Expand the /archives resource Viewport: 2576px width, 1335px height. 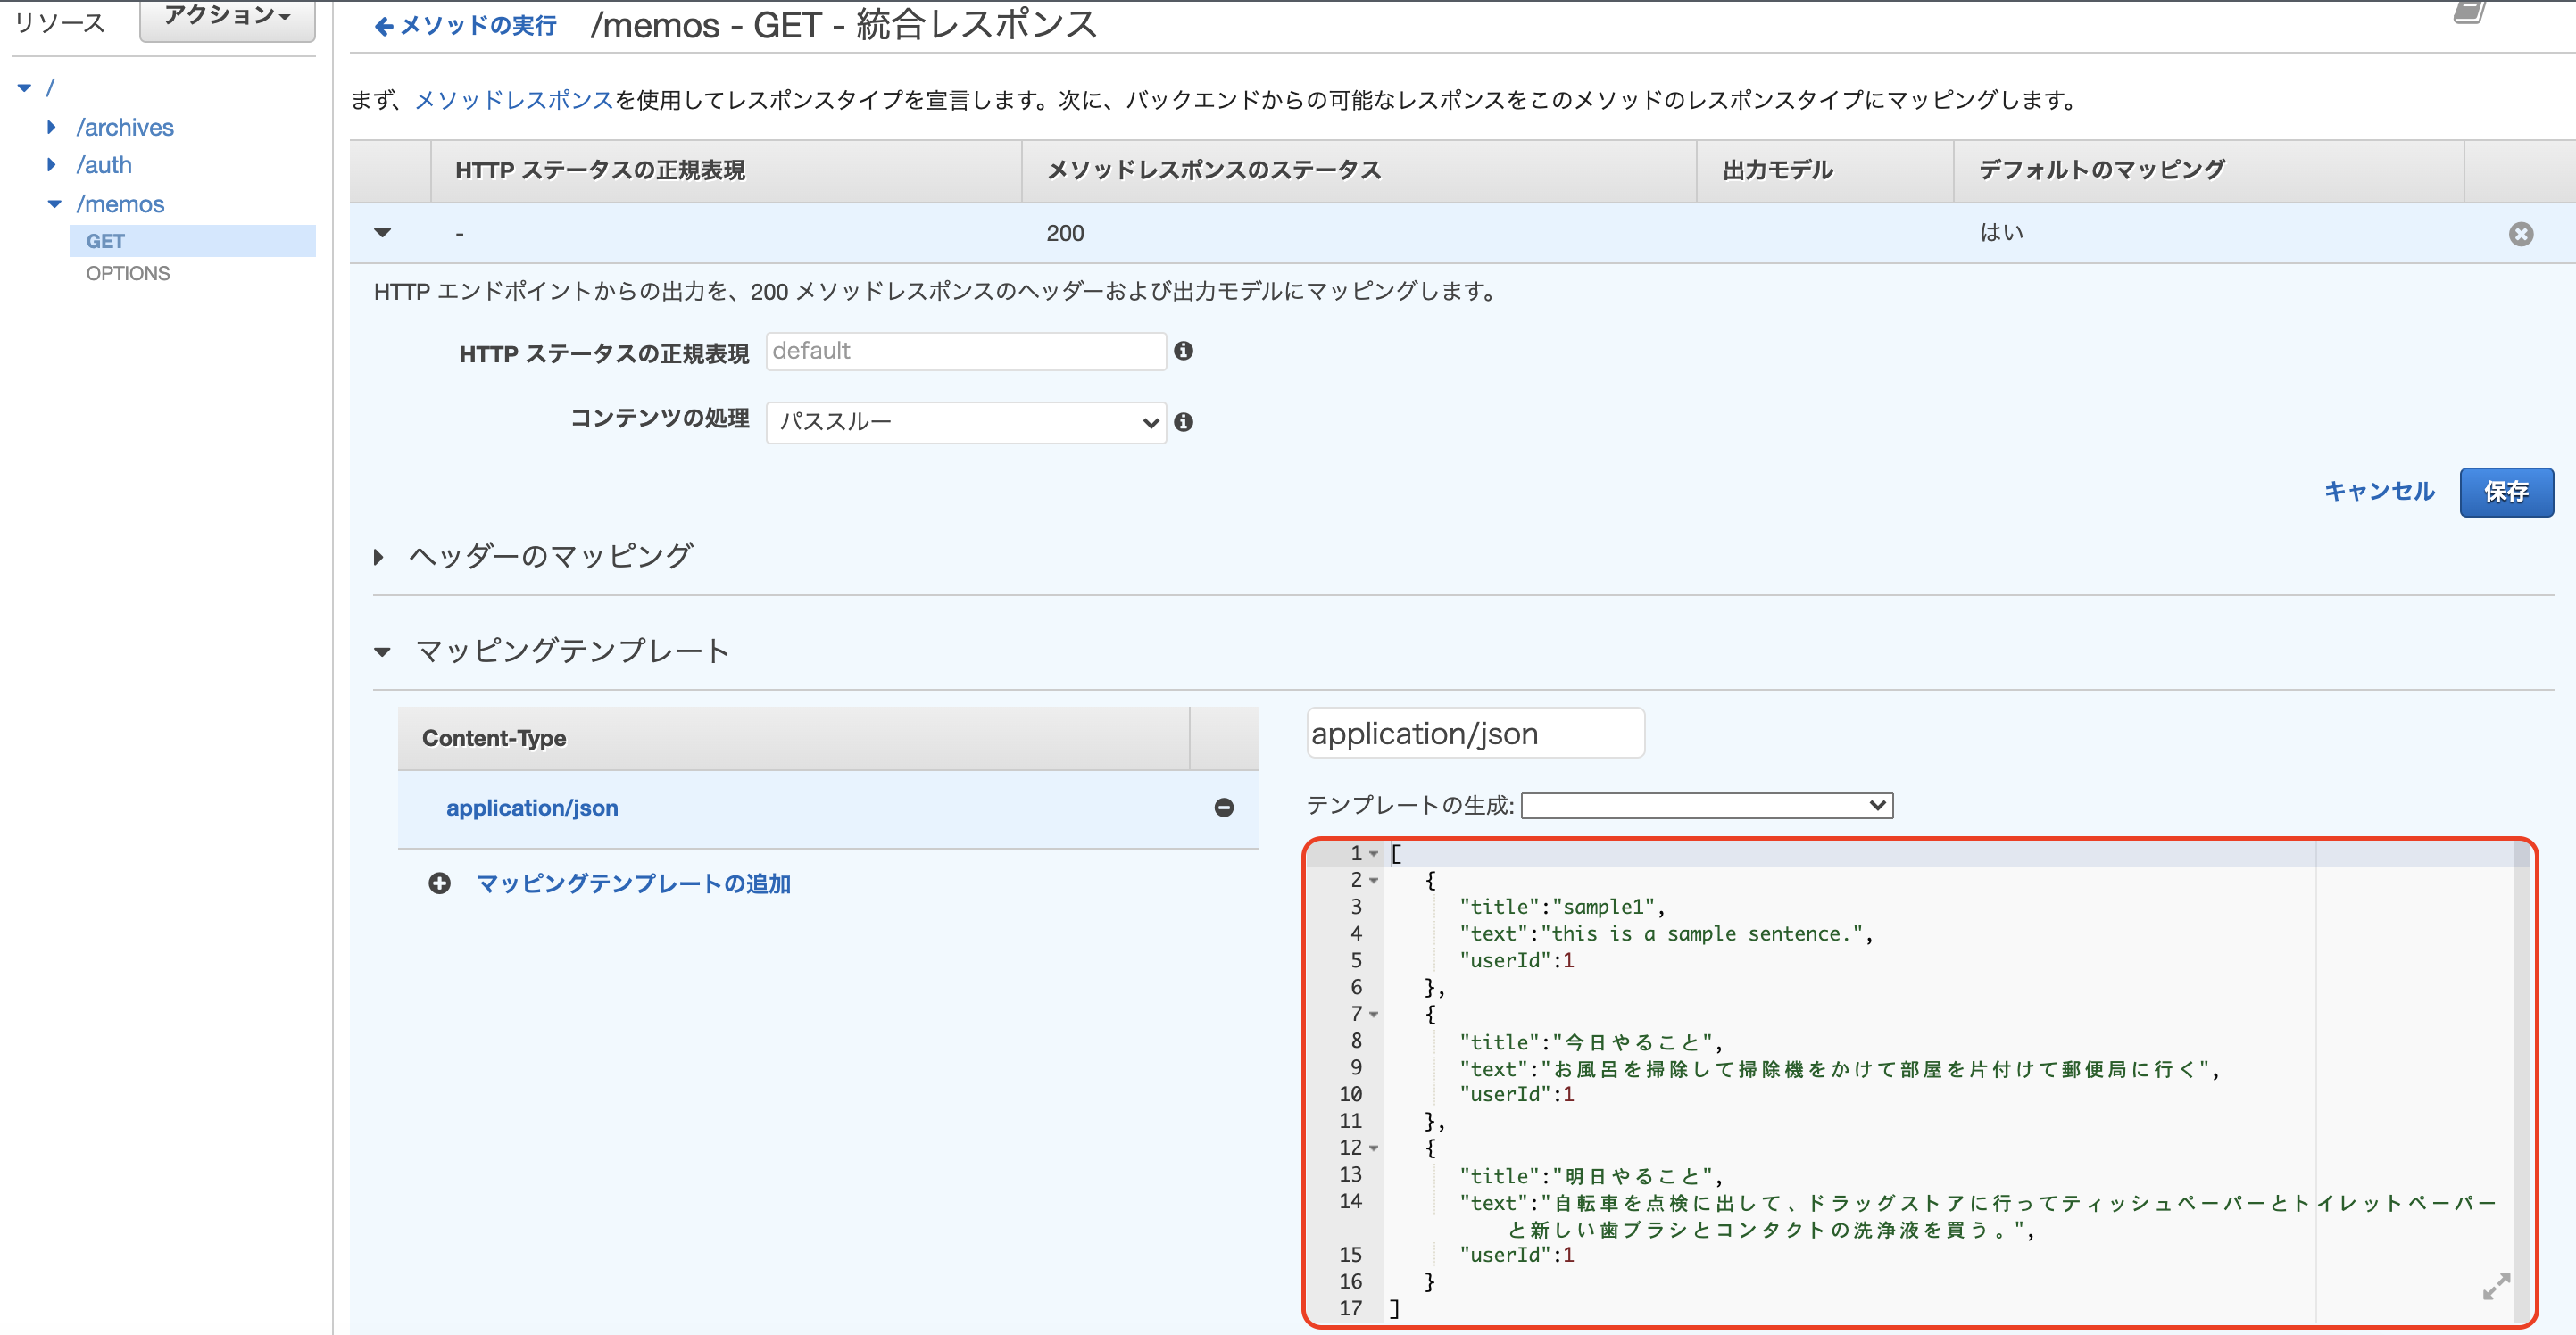click(x=52, y=127)
